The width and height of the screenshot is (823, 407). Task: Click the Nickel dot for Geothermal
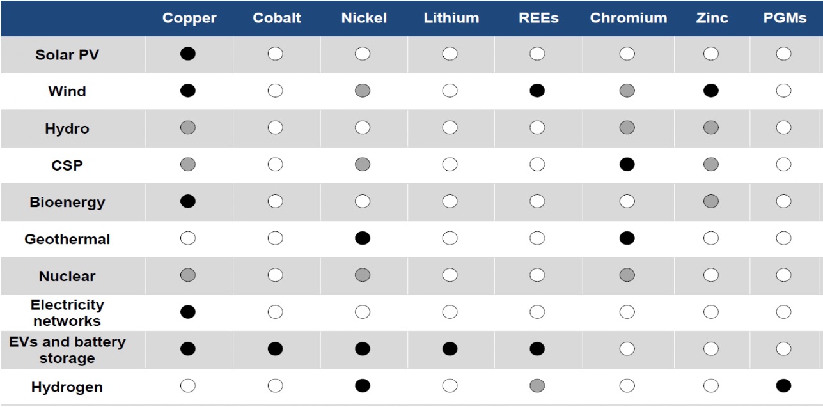point(362,239)
